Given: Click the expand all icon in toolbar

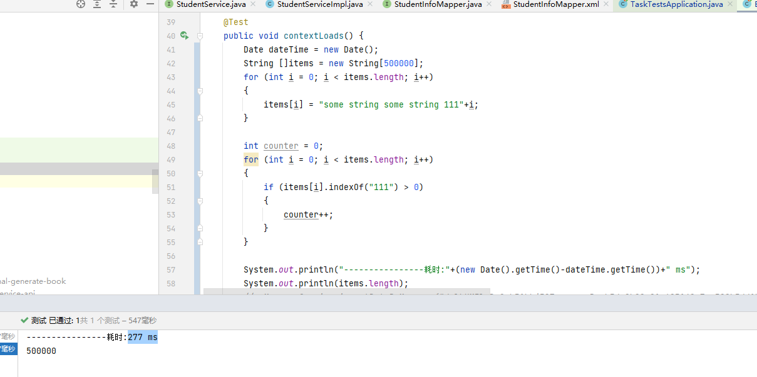Looking at the screenshot, I should click(x=97, y=4).
